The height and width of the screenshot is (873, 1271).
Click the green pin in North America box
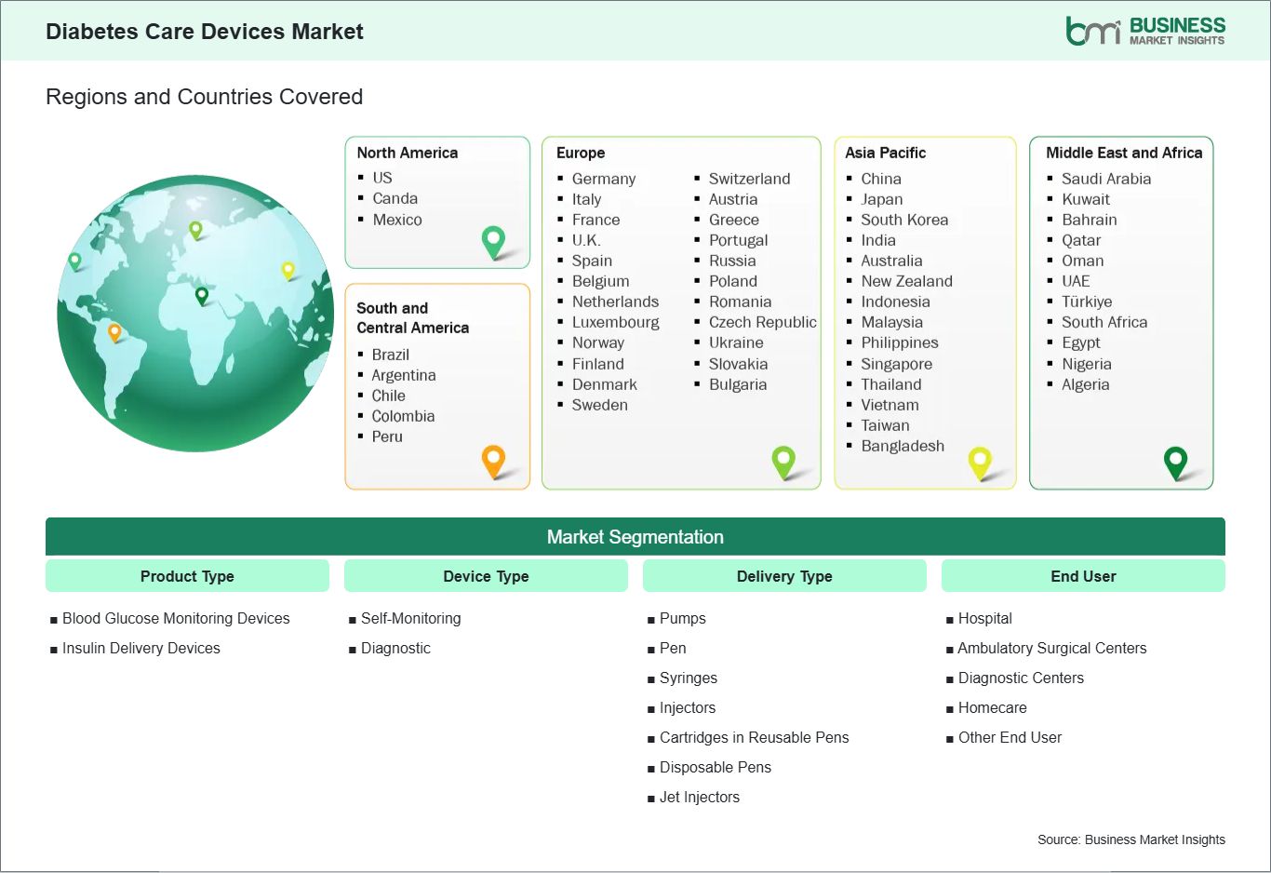pyautogui.click(x=493, y=241)
